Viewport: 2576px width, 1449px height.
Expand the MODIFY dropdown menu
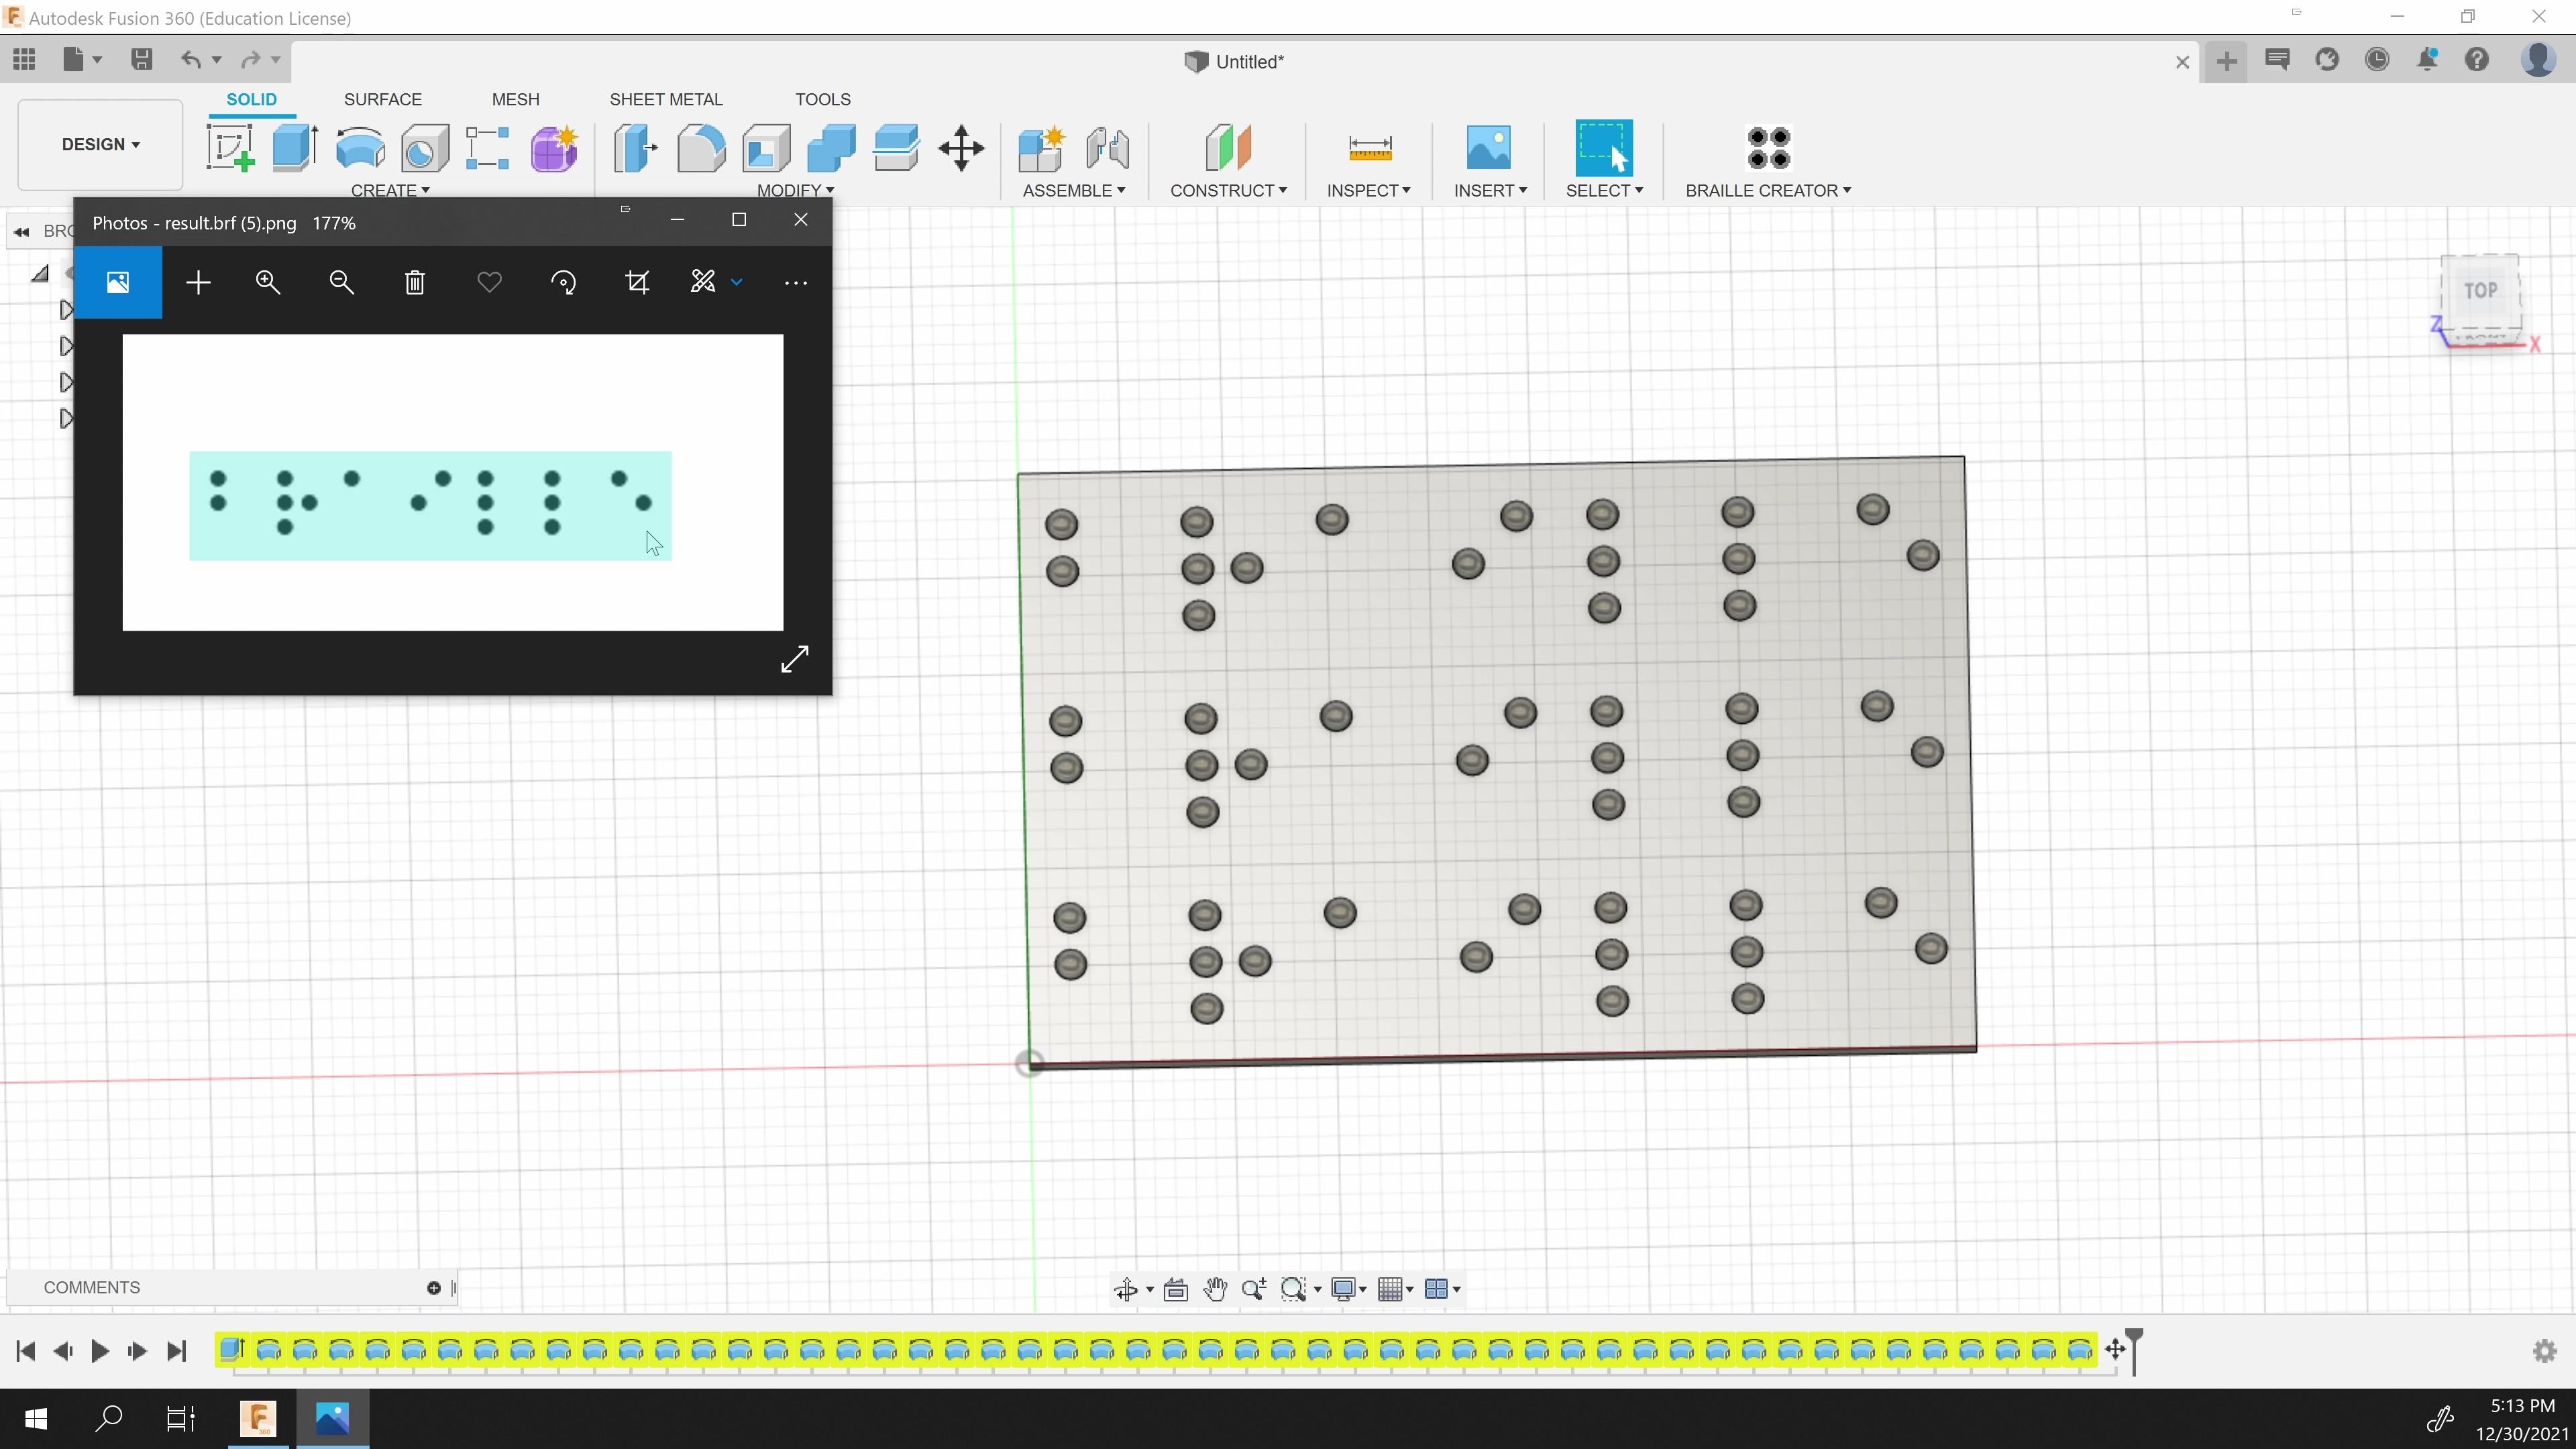point(793,189)
